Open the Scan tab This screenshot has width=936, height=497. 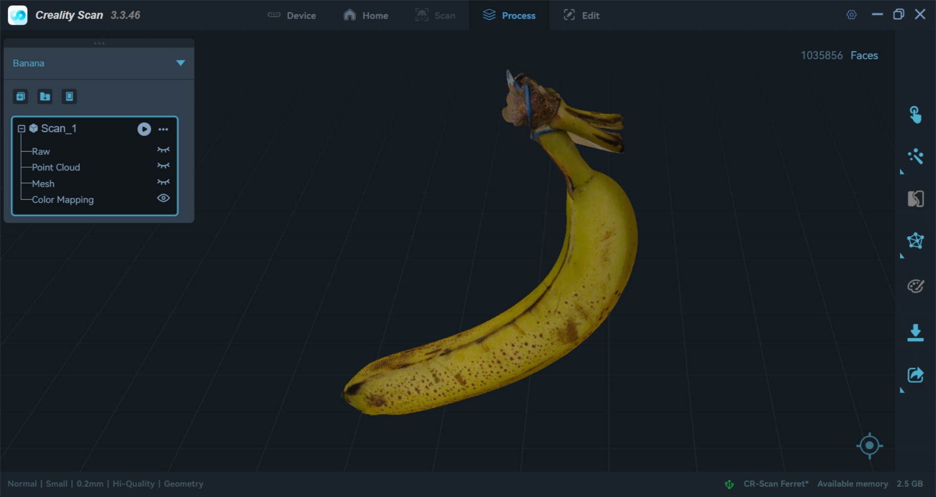pos(435,16)
